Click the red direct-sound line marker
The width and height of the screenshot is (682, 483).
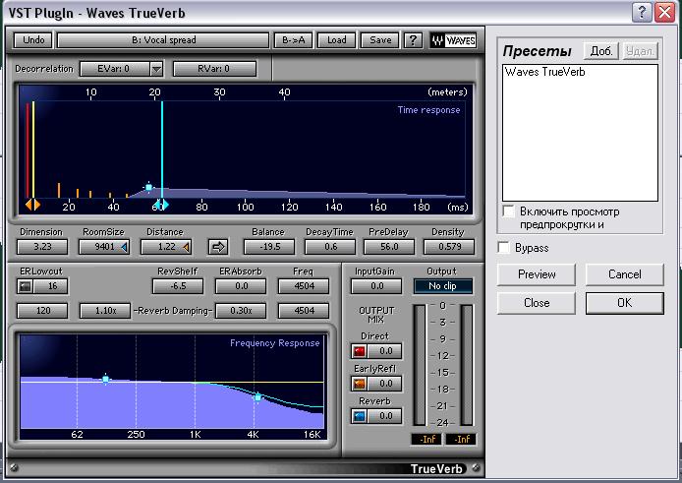pyautogui.click(x=27, y=151)
